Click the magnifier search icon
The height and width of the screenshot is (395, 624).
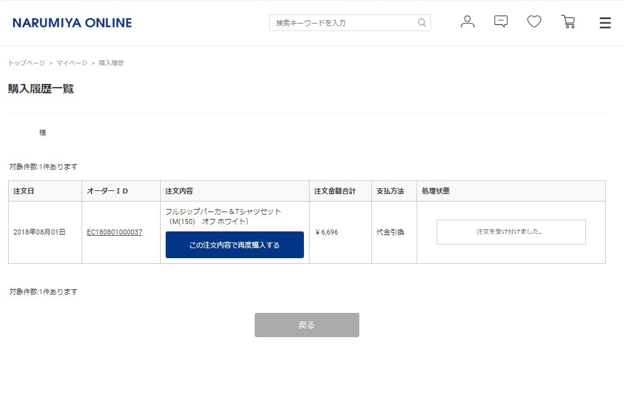point(422,23)
